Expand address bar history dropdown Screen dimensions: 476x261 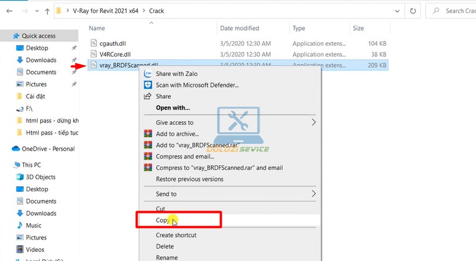coord(397,11)
